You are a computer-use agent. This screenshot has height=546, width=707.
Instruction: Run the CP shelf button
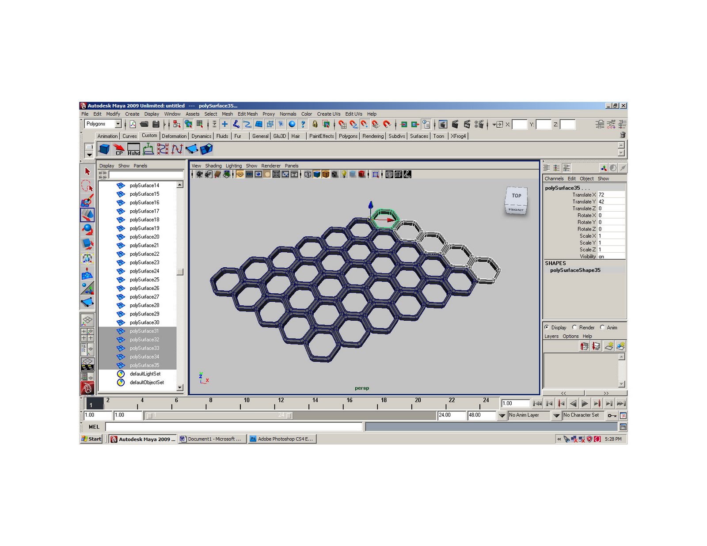(119, 149)
